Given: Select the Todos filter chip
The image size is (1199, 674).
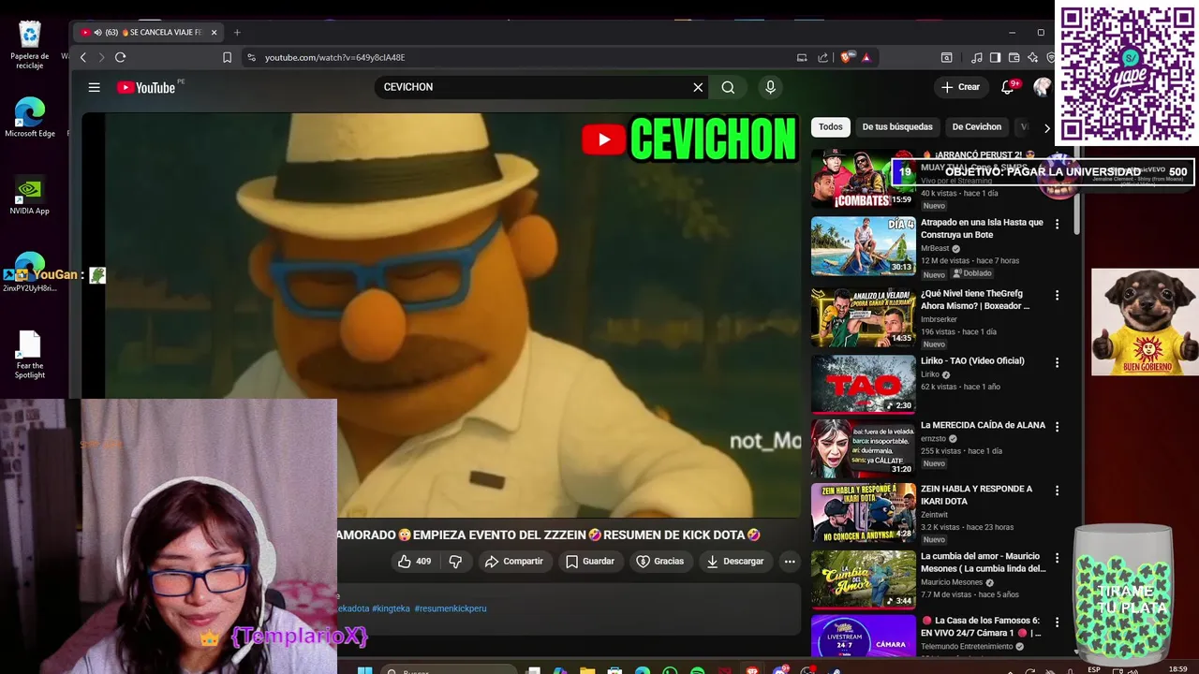Looking at the screenshot, I should (830, 126).
